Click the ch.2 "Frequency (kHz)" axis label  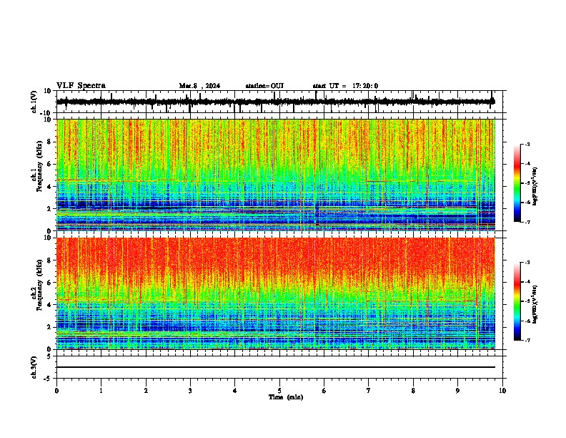tap(39, 285)
